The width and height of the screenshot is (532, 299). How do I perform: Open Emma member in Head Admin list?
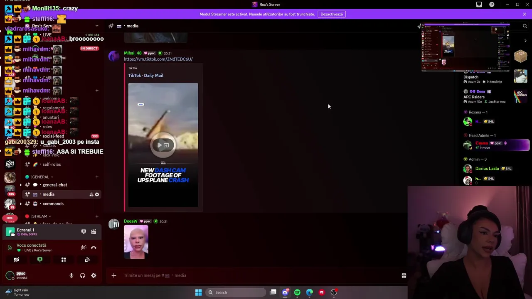coord(495,145)
